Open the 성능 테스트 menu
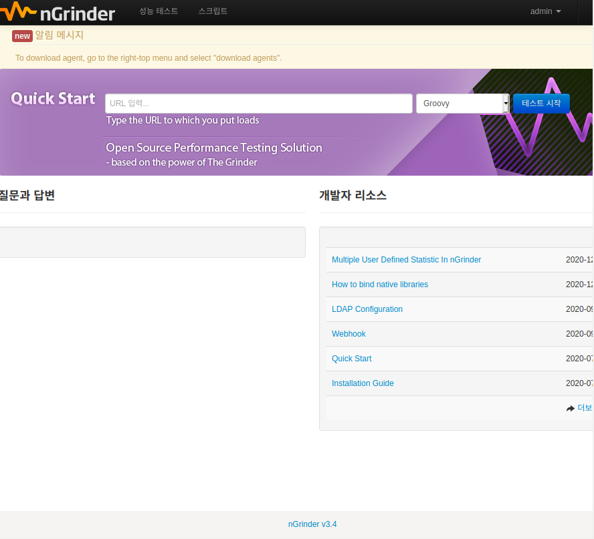Viewport: 594px width, 539px height. point(159,11)
